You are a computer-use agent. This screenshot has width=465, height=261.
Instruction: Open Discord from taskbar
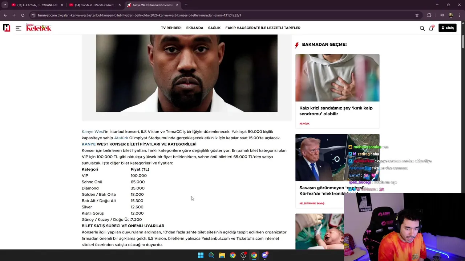coord(265,255)
